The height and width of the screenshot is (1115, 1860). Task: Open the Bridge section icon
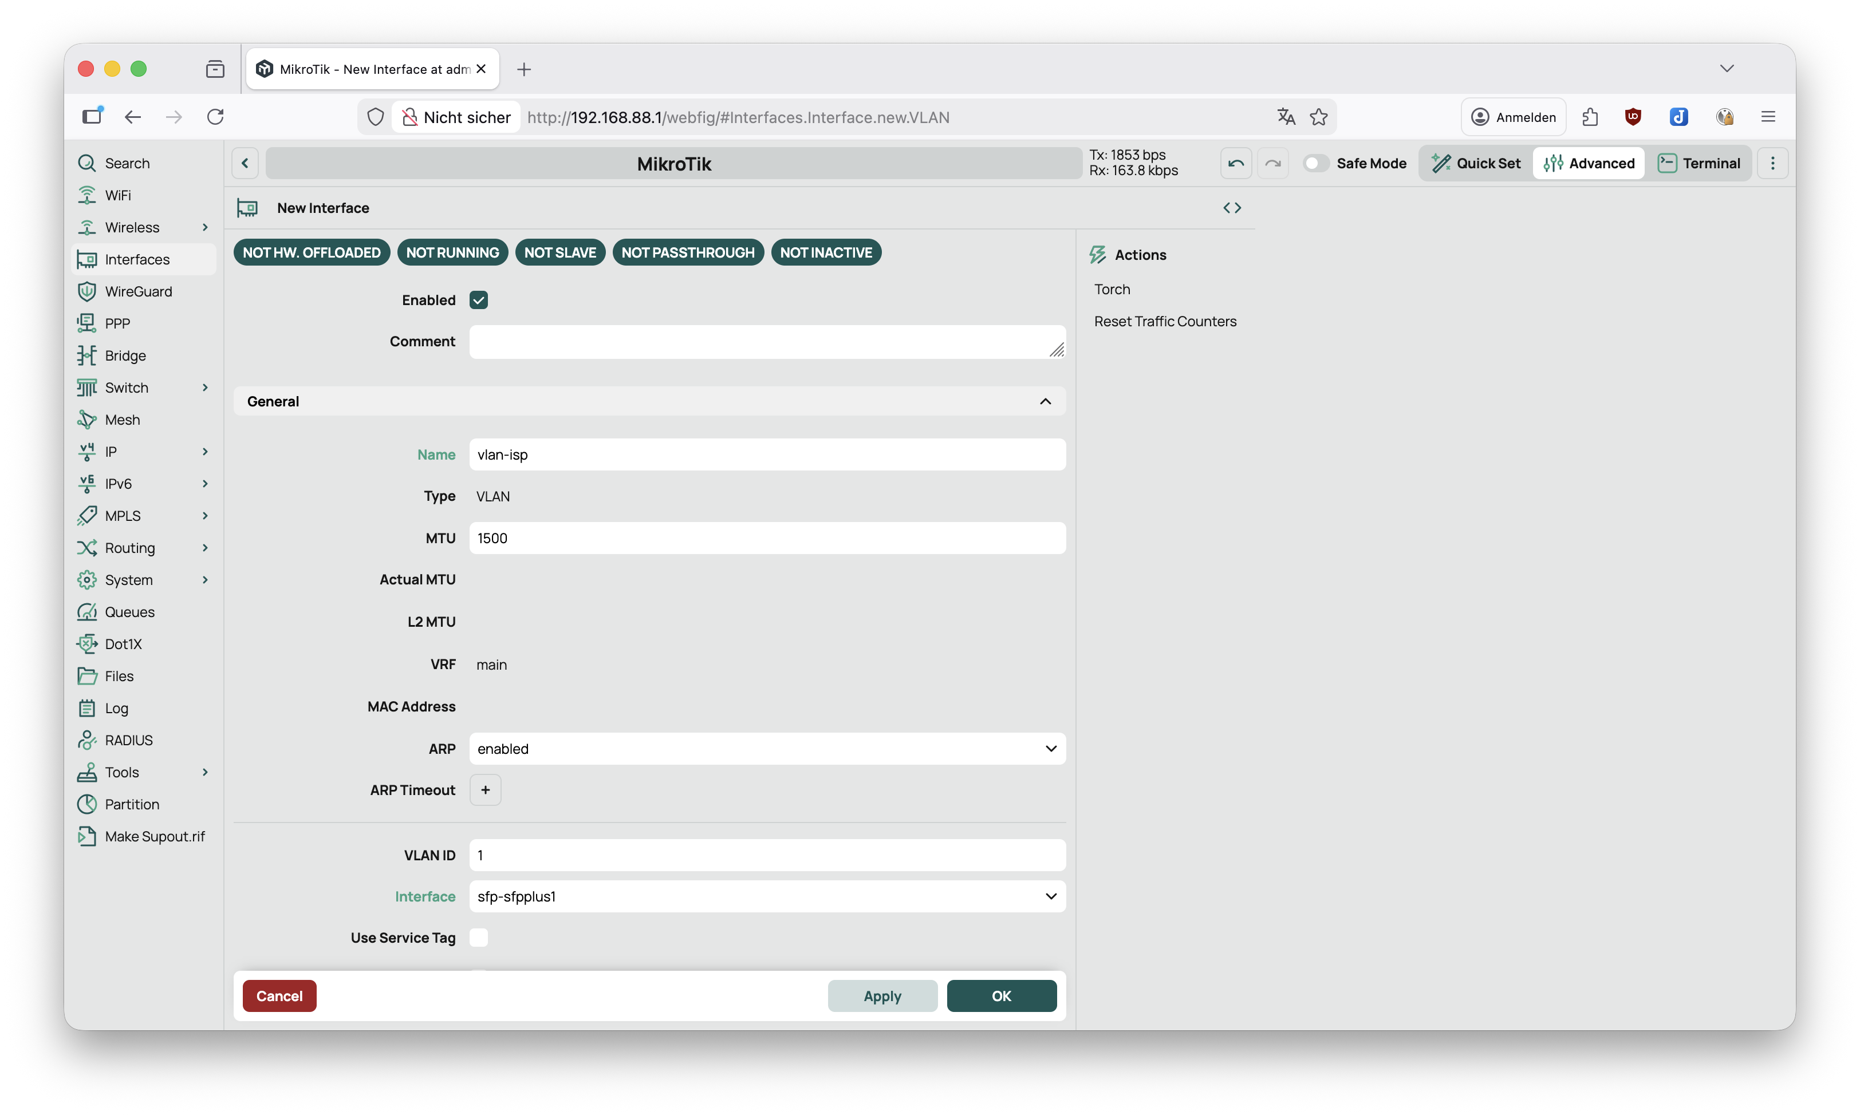87,355
